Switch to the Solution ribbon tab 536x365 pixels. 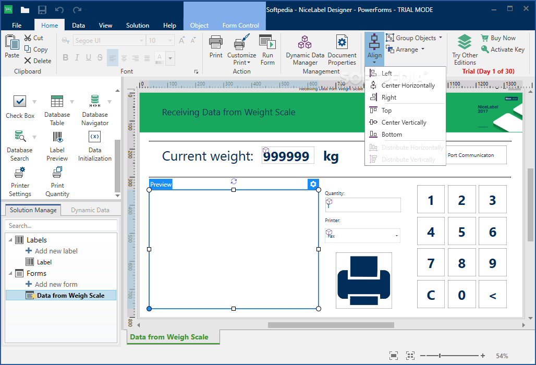coord(138,26)
